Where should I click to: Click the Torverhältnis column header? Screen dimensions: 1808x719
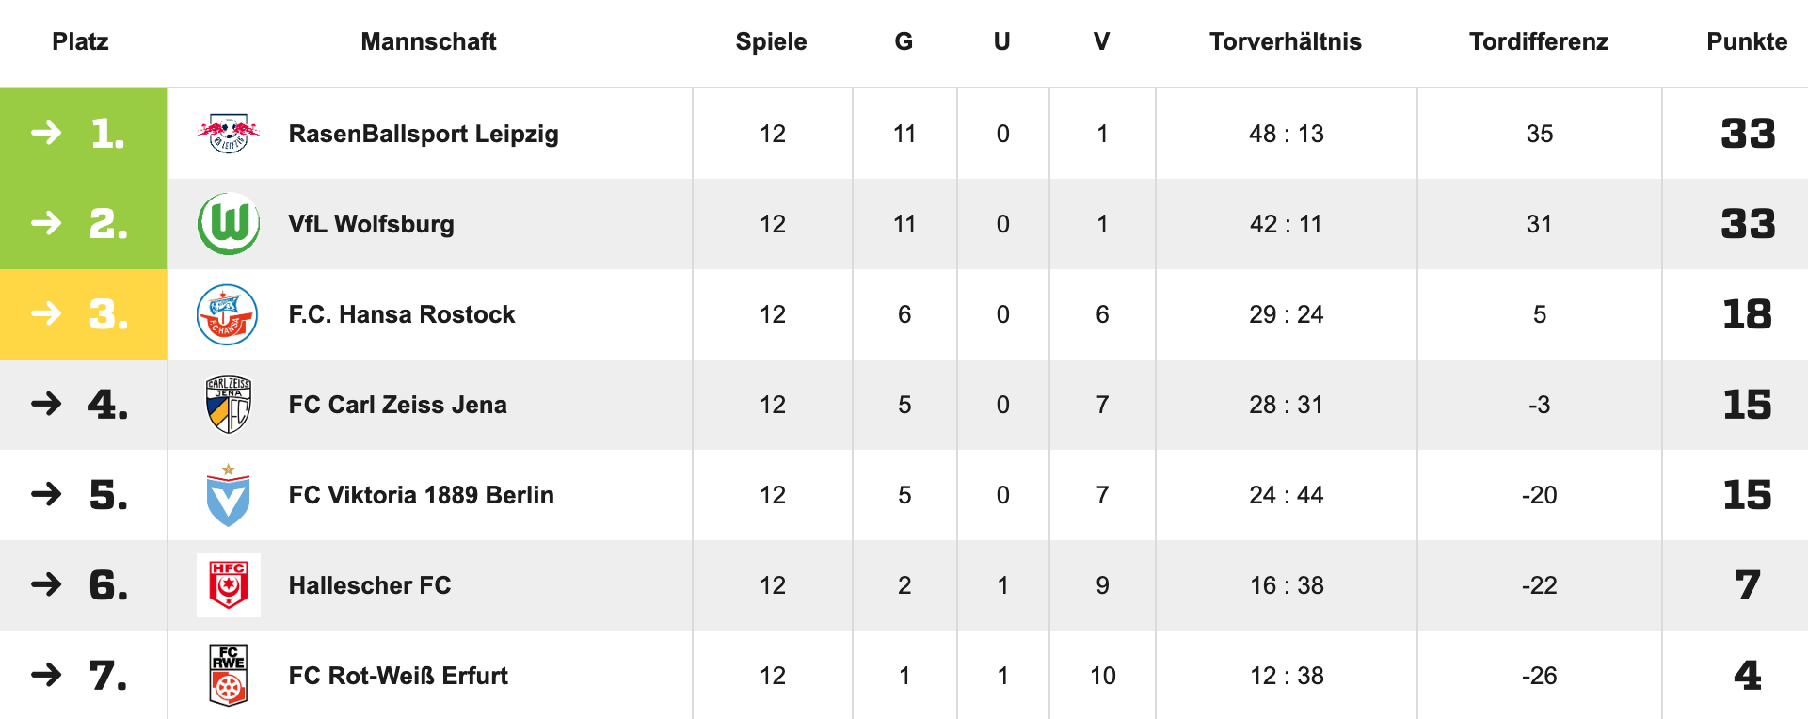(1285, 41)
